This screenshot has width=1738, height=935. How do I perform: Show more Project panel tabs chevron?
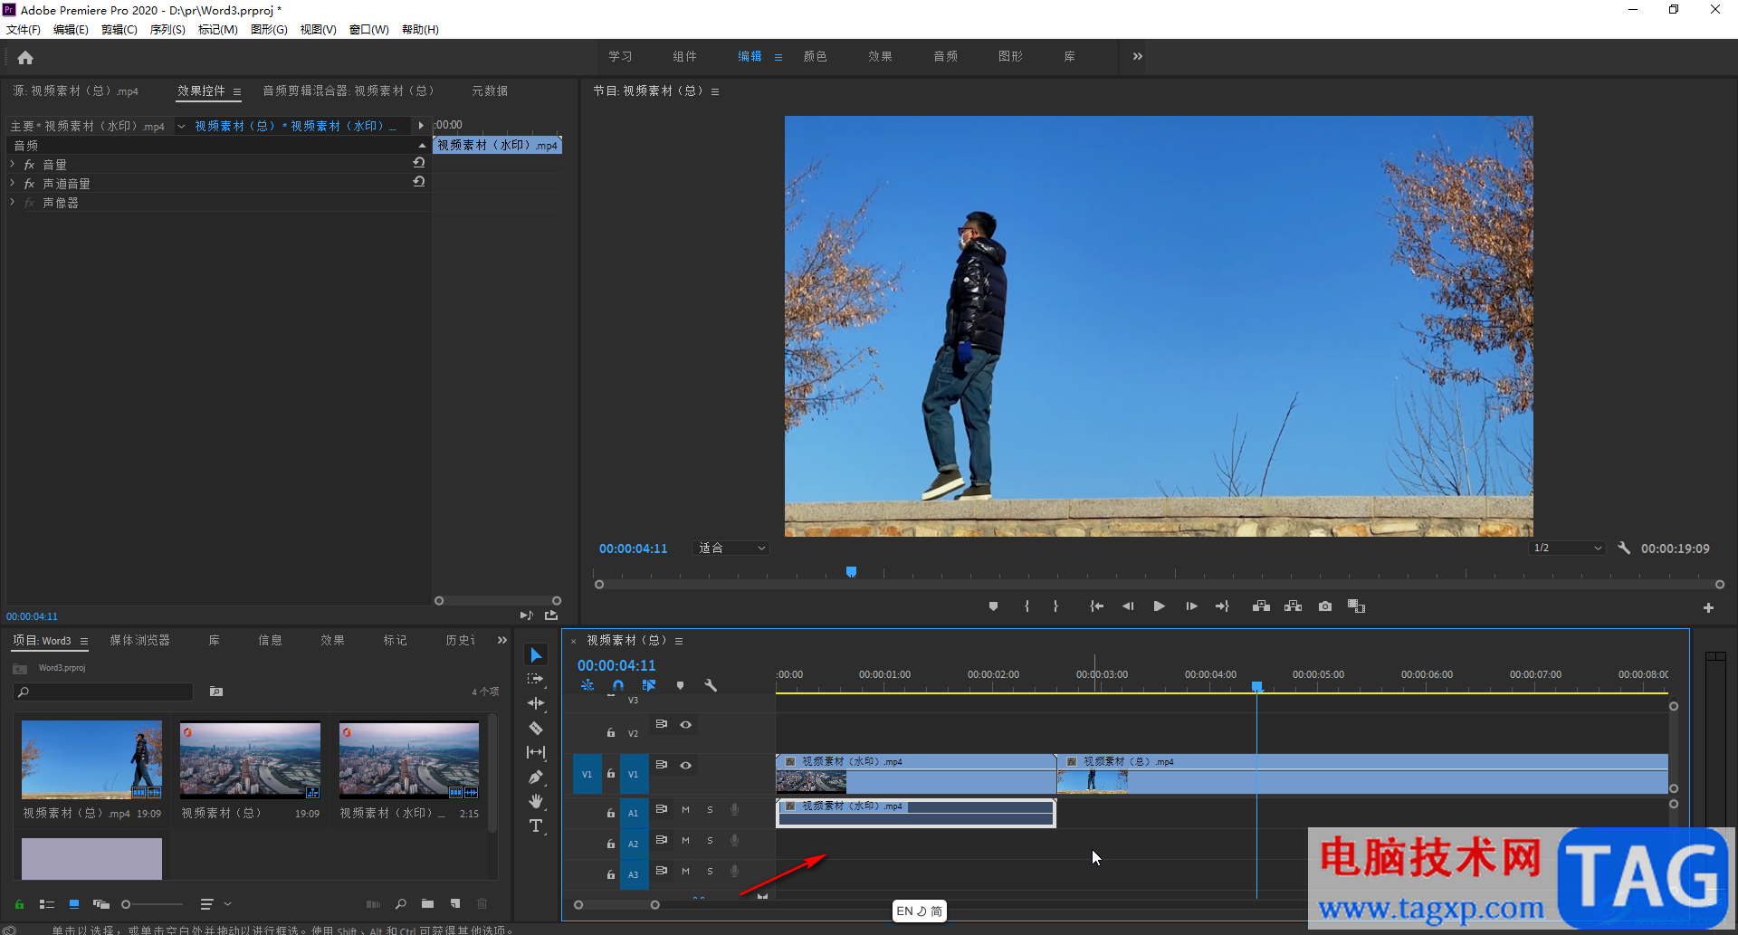coord(502,640)
